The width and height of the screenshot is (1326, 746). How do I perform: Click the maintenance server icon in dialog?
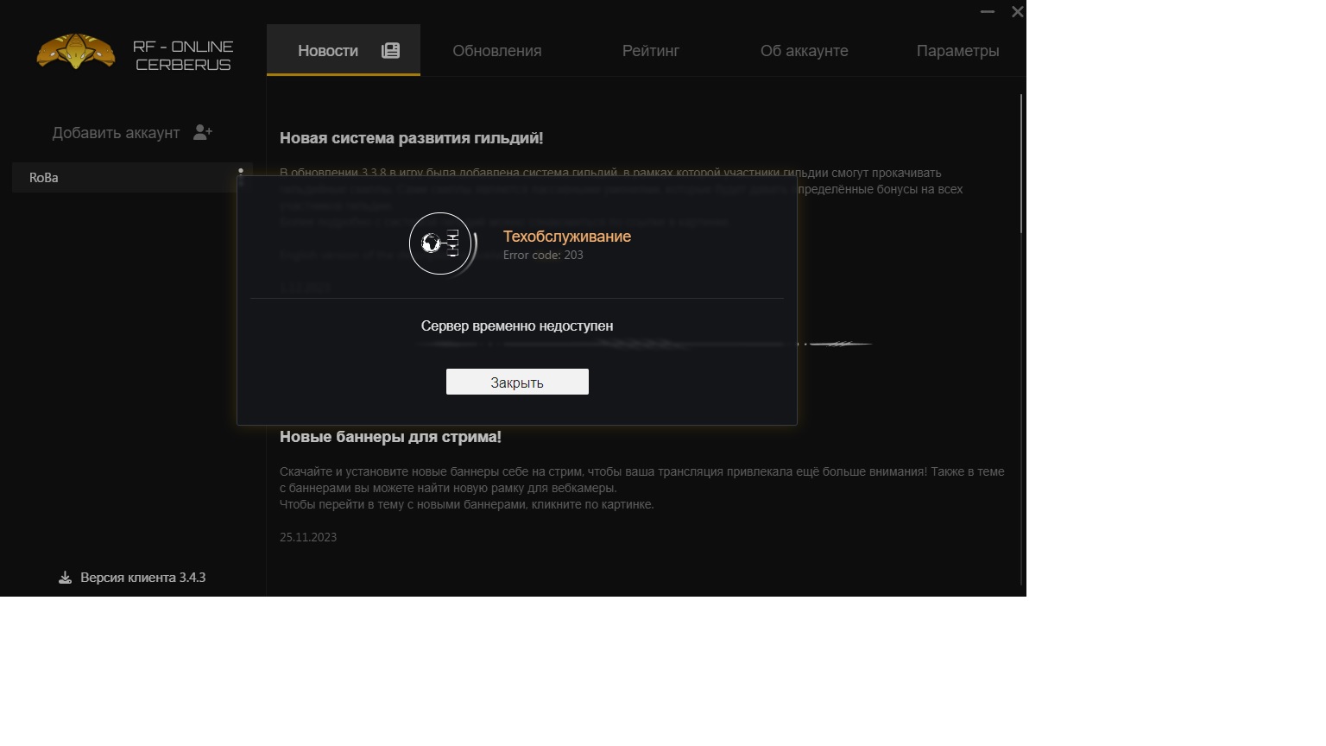click(x=441, y=243)
